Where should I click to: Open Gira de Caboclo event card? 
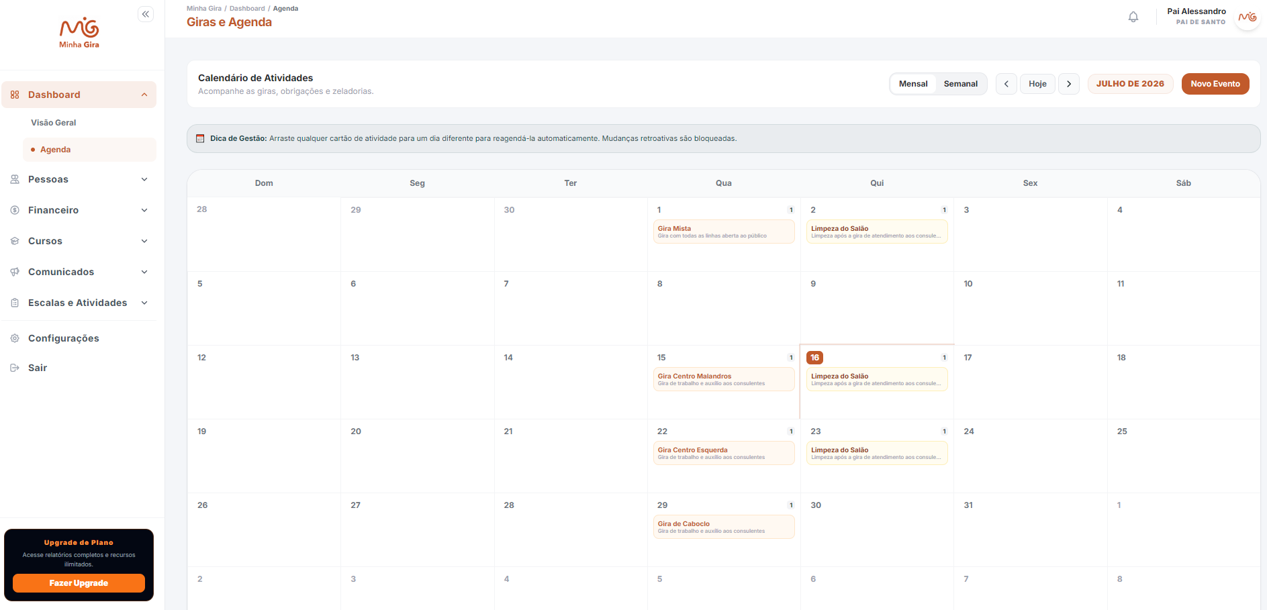pos(724,527)
